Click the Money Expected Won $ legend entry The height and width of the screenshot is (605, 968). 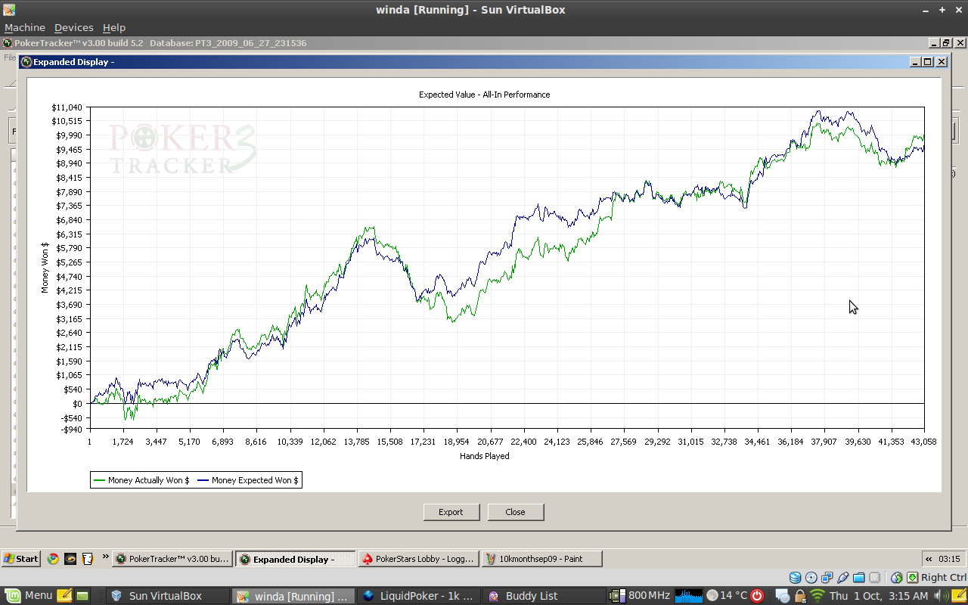[248, 480]
